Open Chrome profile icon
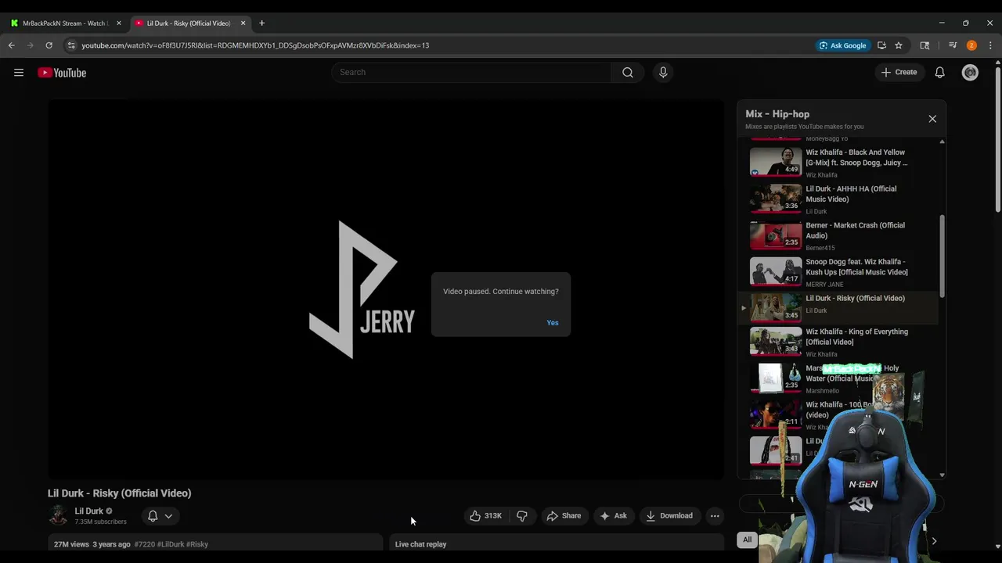 pyautogui.click(x=971, y=45)
